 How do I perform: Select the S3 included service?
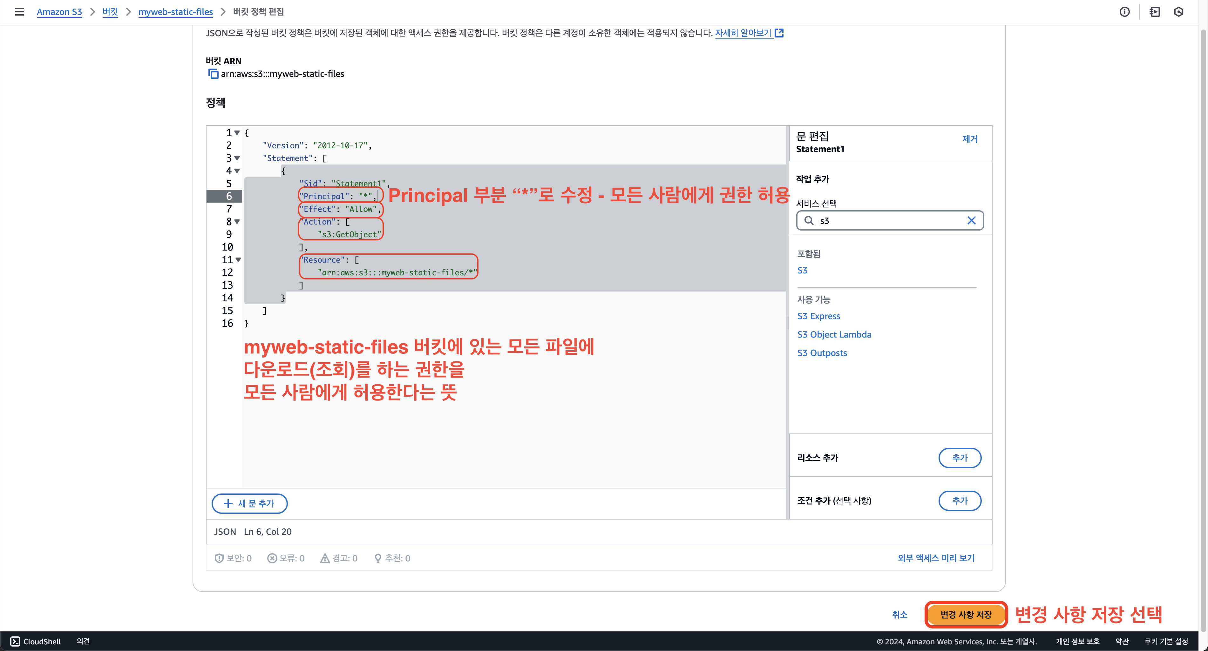[802, 271]
